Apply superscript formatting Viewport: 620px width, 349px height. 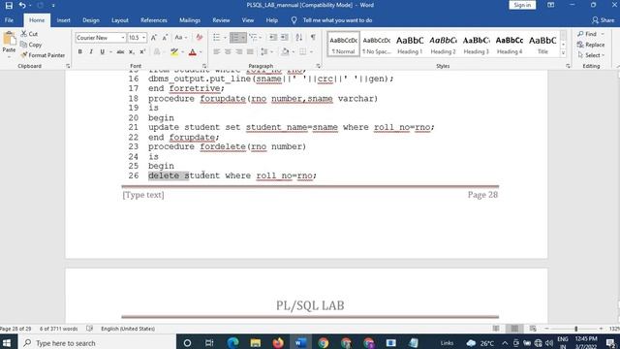tap(142, 51)
